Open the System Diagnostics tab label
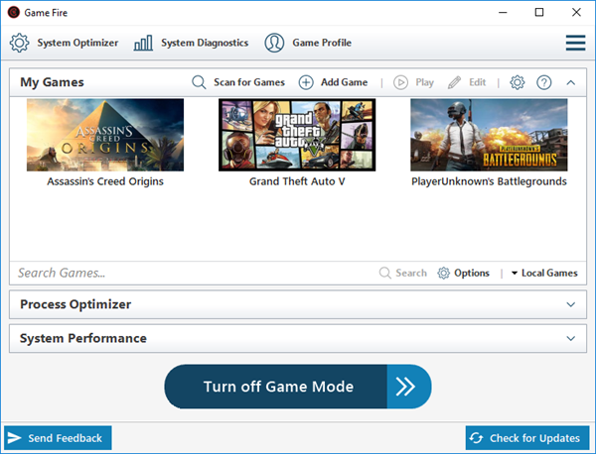This screenshot has height=454, width=596. (205, 43)
